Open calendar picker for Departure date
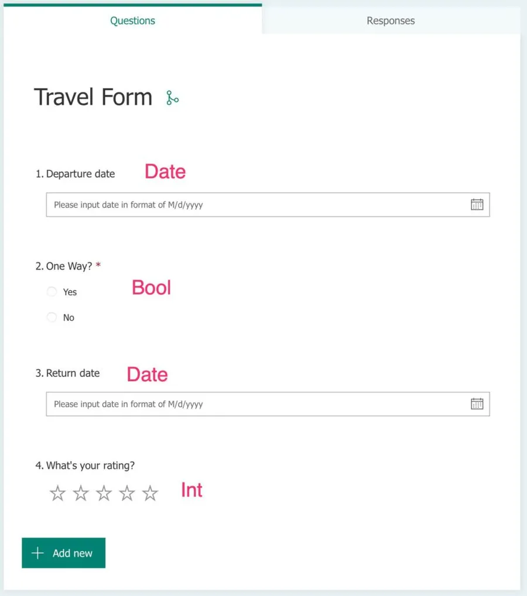The width and height of the screenshot is (527, 596). point(477,204)
